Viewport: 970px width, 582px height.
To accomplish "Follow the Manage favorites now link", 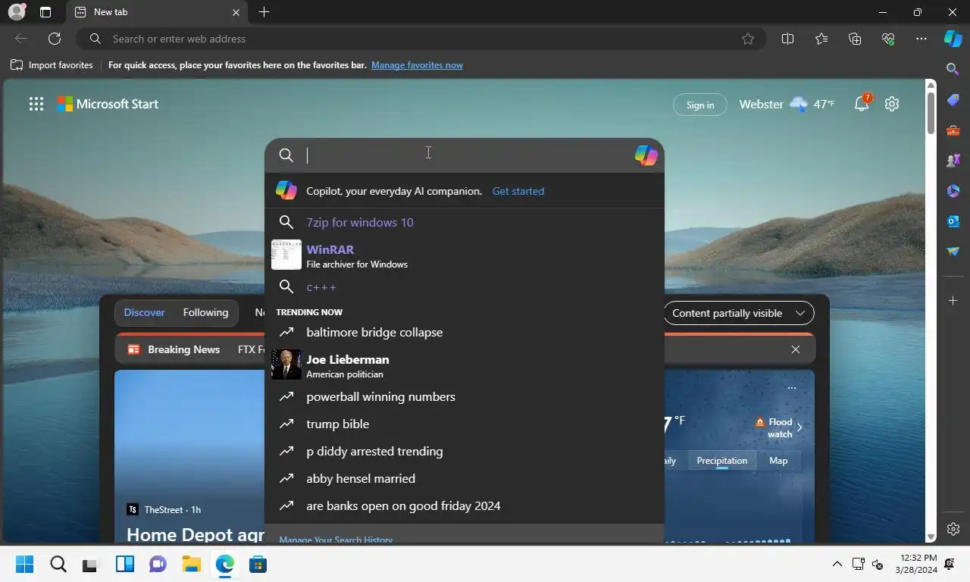I will [417, 65].
